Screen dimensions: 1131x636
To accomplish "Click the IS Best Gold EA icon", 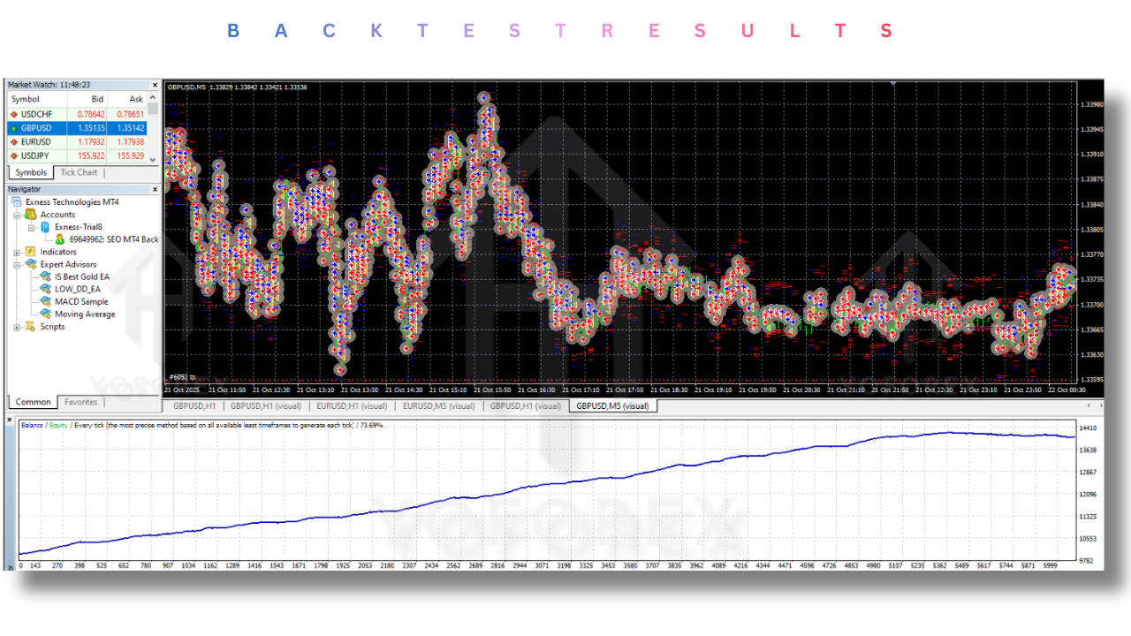I will tap(45, 277).
